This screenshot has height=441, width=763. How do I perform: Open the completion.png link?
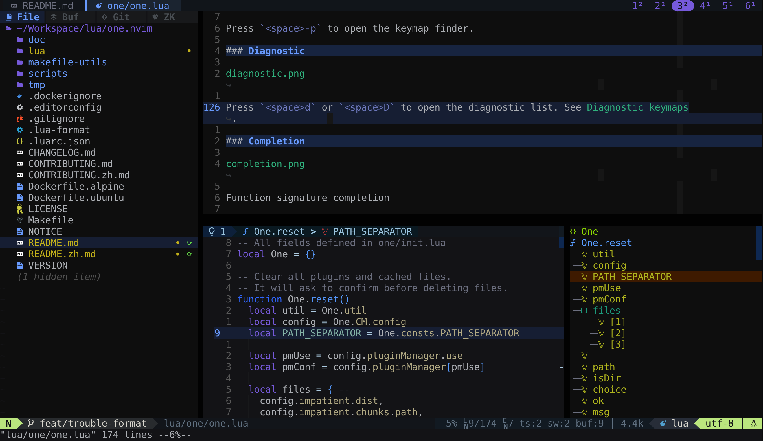point(265,164)
